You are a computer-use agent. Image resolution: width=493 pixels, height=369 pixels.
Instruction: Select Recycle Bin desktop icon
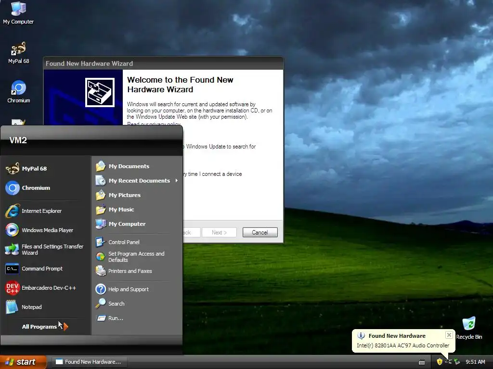click(469, 328)
